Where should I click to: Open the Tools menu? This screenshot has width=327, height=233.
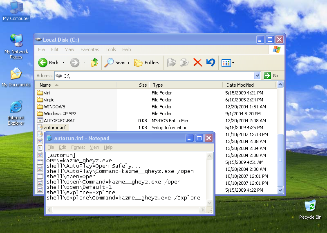coord(110,49)
